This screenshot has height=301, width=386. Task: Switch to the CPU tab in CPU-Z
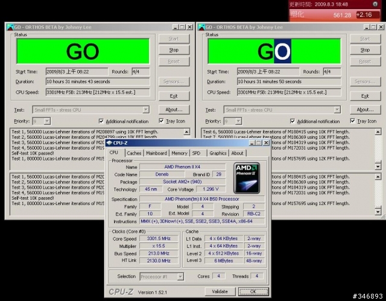(114, 153)
